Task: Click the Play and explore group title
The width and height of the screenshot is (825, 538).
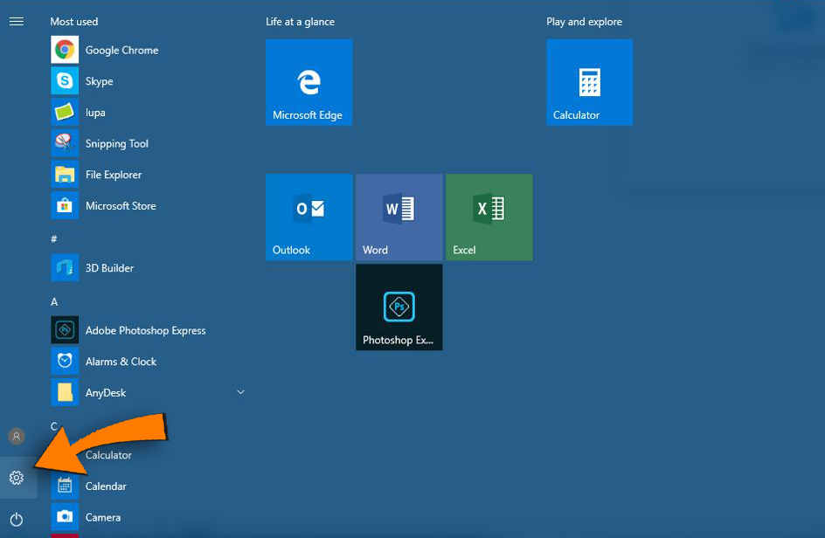Action: 584,22
